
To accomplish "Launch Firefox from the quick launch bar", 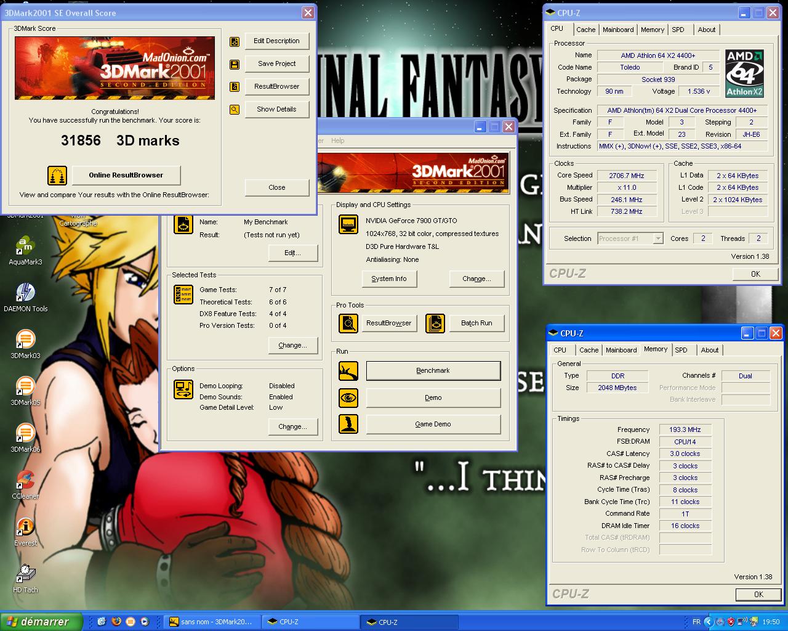I will (116, 622).
